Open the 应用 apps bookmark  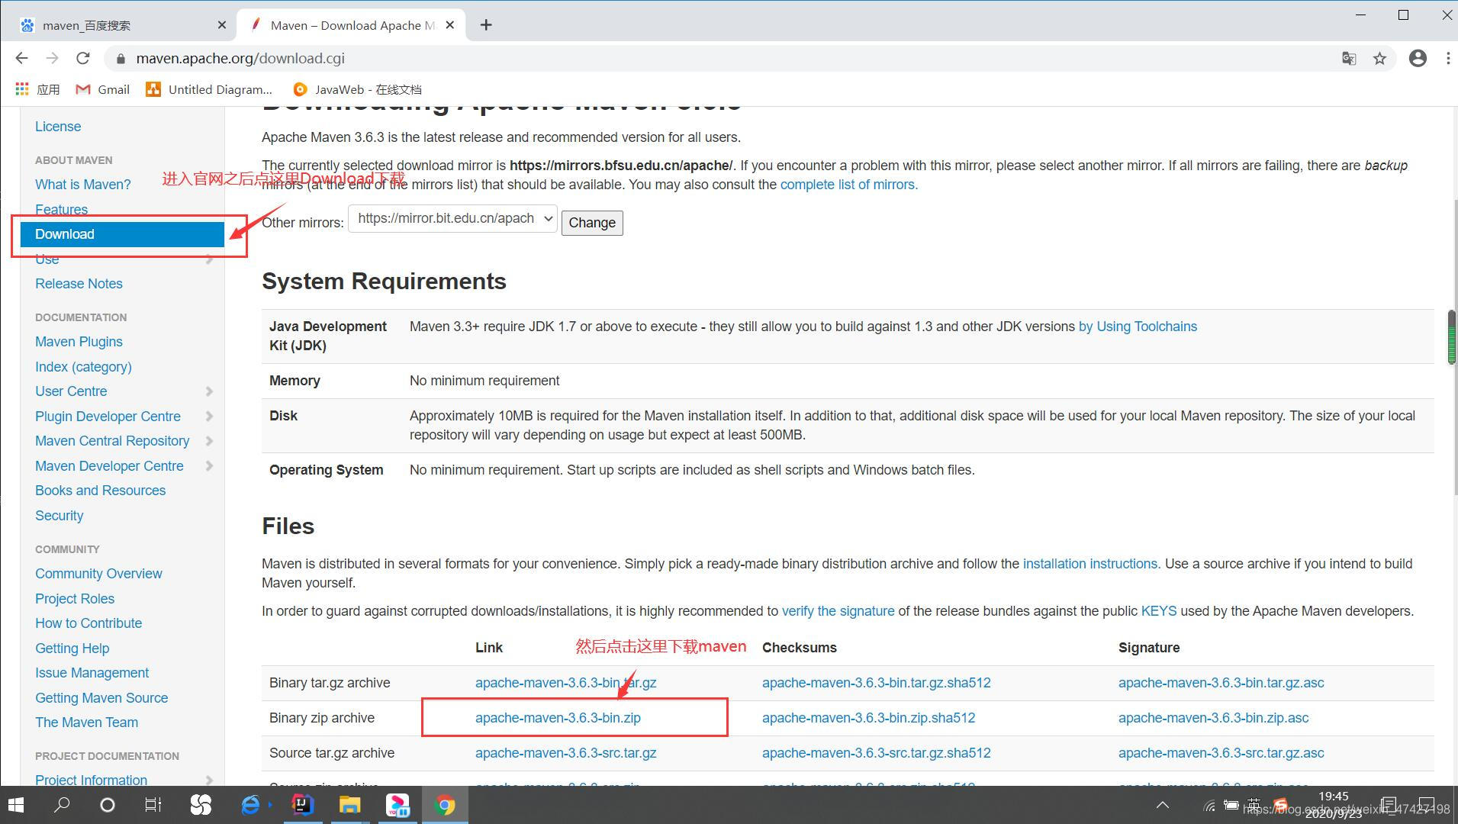coord(37,89)
